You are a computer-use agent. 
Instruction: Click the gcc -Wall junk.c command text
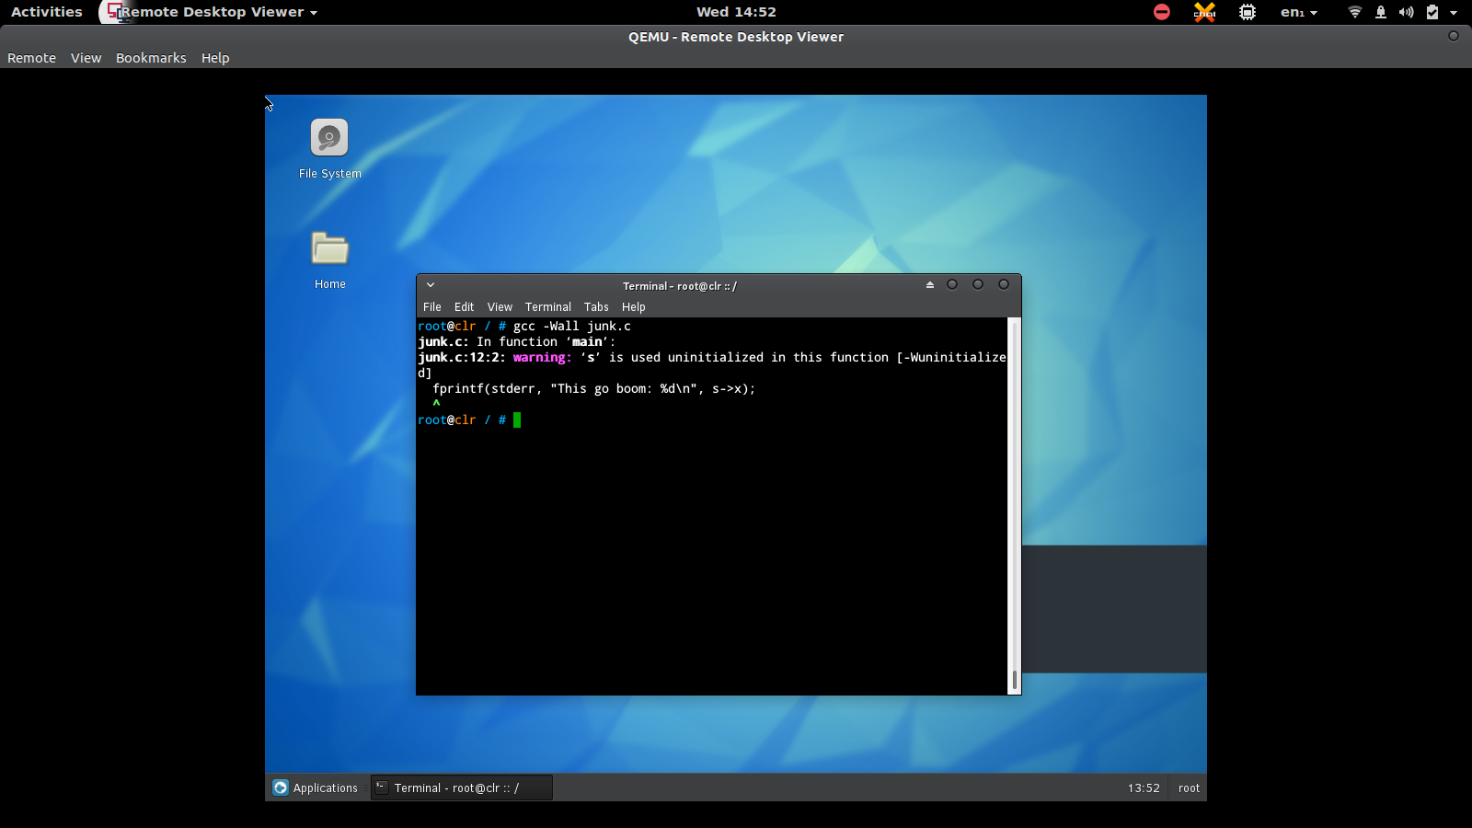click(572, 327)
